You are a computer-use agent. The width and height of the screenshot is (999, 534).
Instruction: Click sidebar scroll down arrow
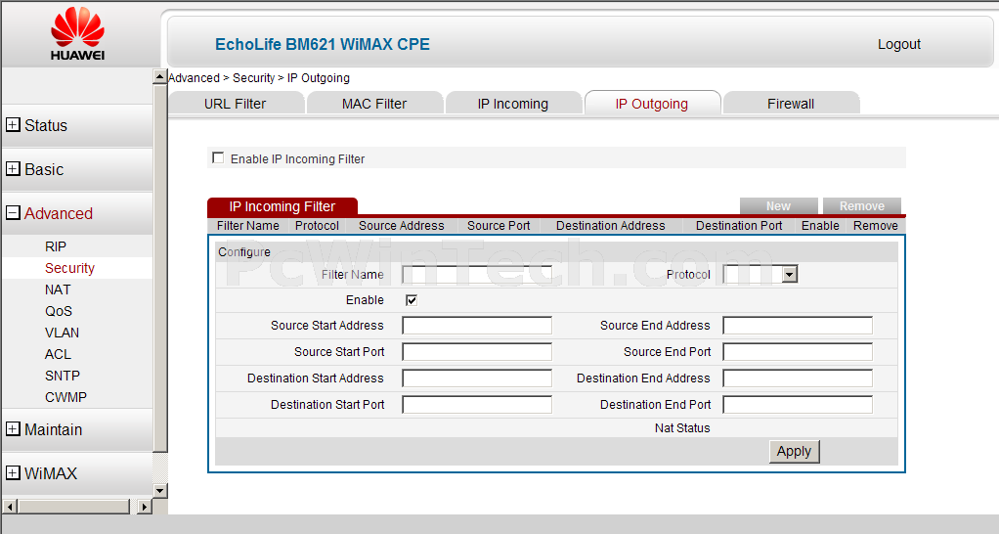(x=160, y=491)
